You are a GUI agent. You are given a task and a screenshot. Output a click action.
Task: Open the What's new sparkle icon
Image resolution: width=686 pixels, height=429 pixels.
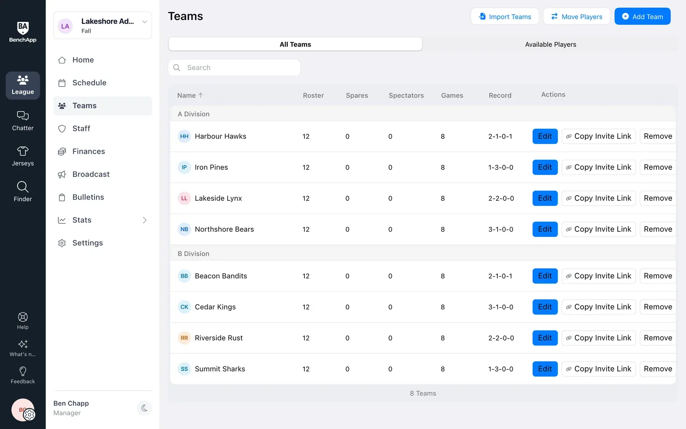[x=23, y=348]
